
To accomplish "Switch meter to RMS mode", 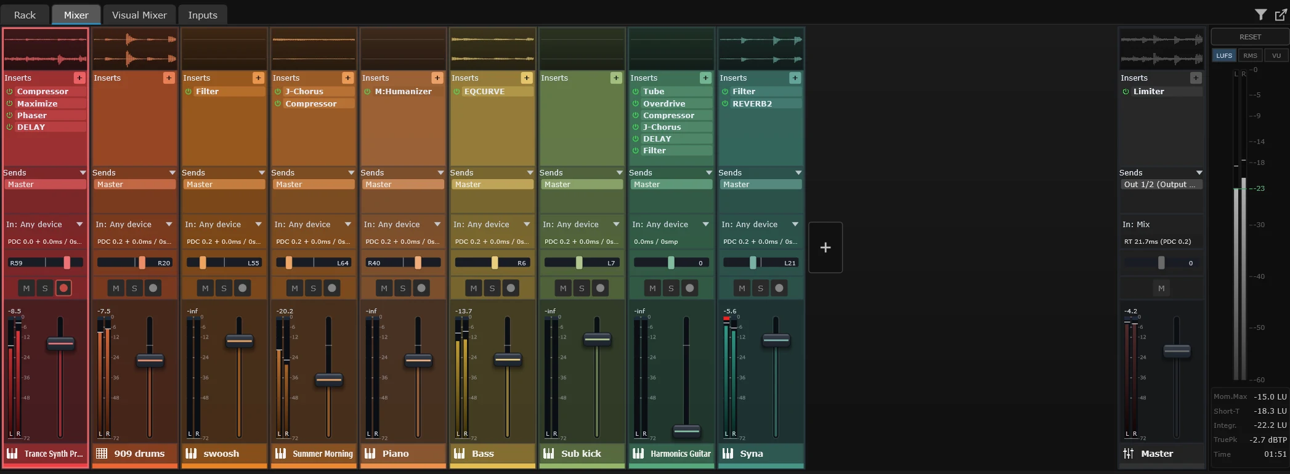I will pos(1250,55).
